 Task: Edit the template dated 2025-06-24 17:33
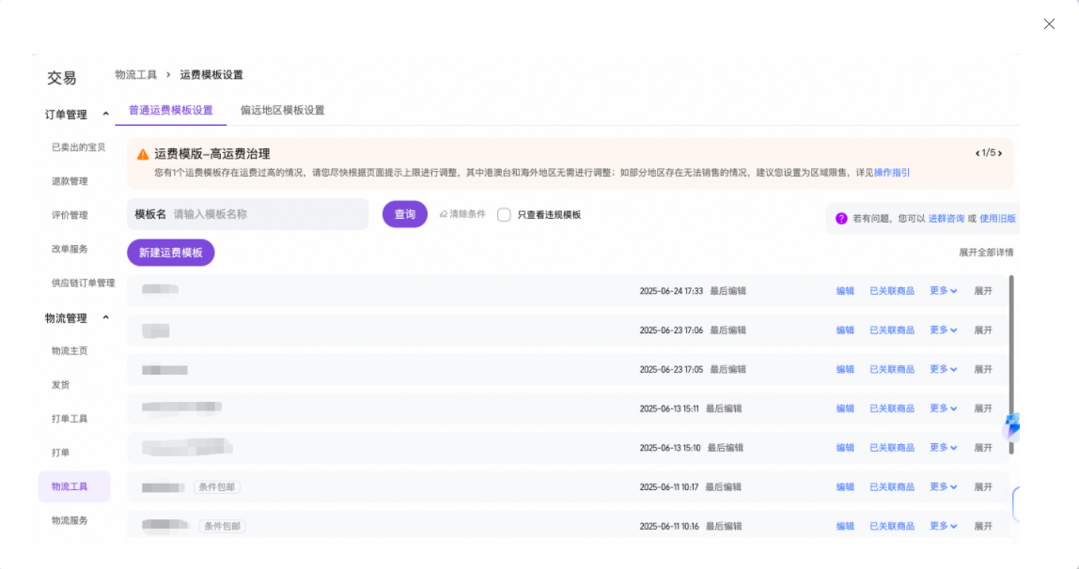[x=845, y=291]
